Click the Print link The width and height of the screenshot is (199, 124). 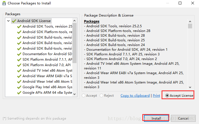coord(156,96)
